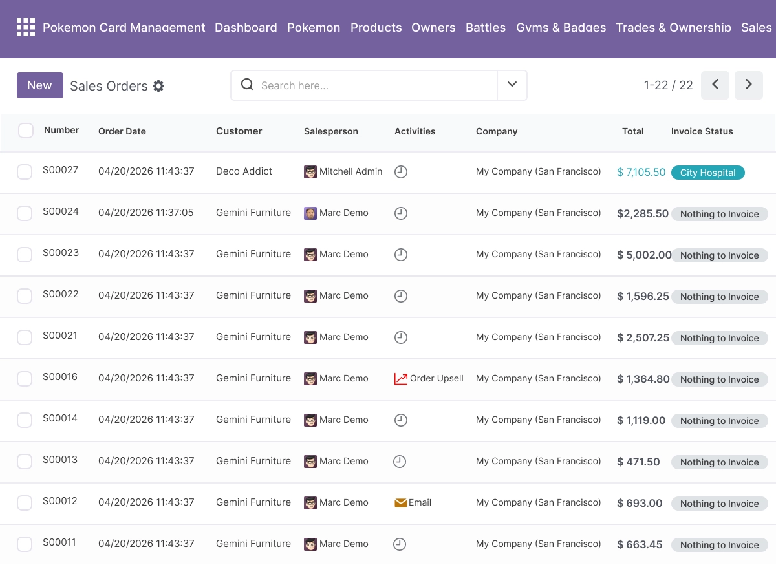Click Marc Demo avatar on S00016
Screen dimensions: 776x565
tap(310, 379)
